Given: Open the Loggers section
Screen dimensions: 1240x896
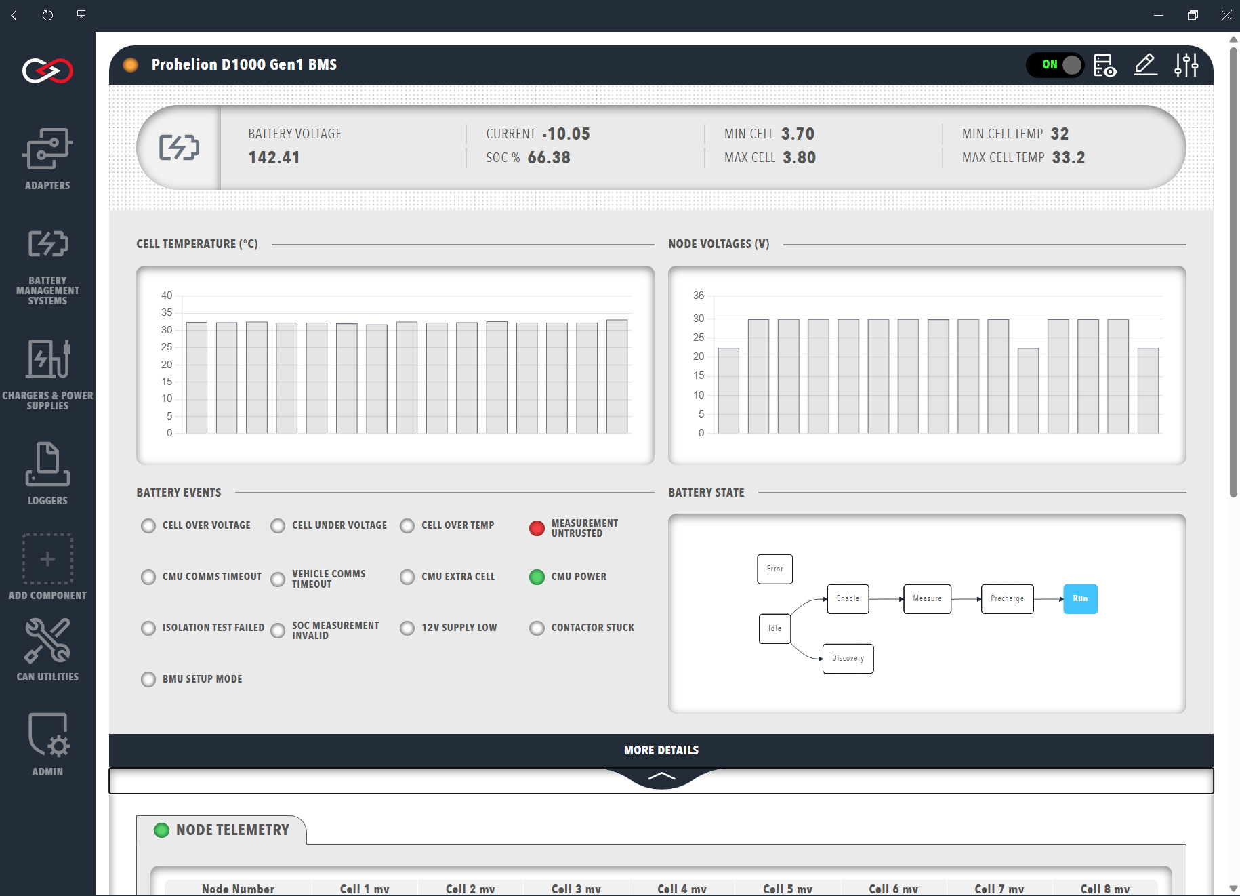Looking at the screenshot, I should point(47,473).
